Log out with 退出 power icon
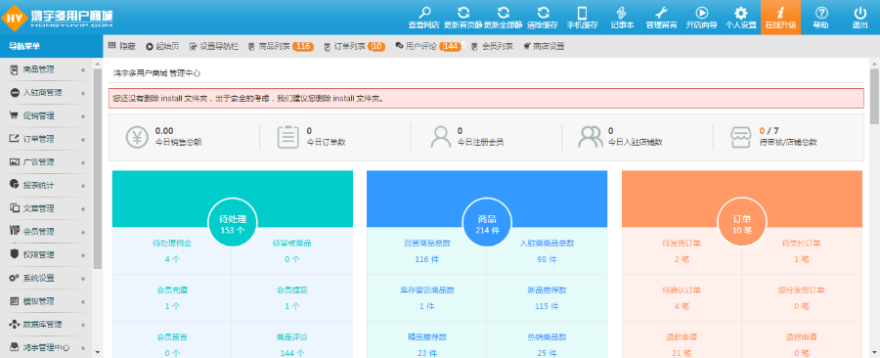The image size is (880, 358). point(859,12)
